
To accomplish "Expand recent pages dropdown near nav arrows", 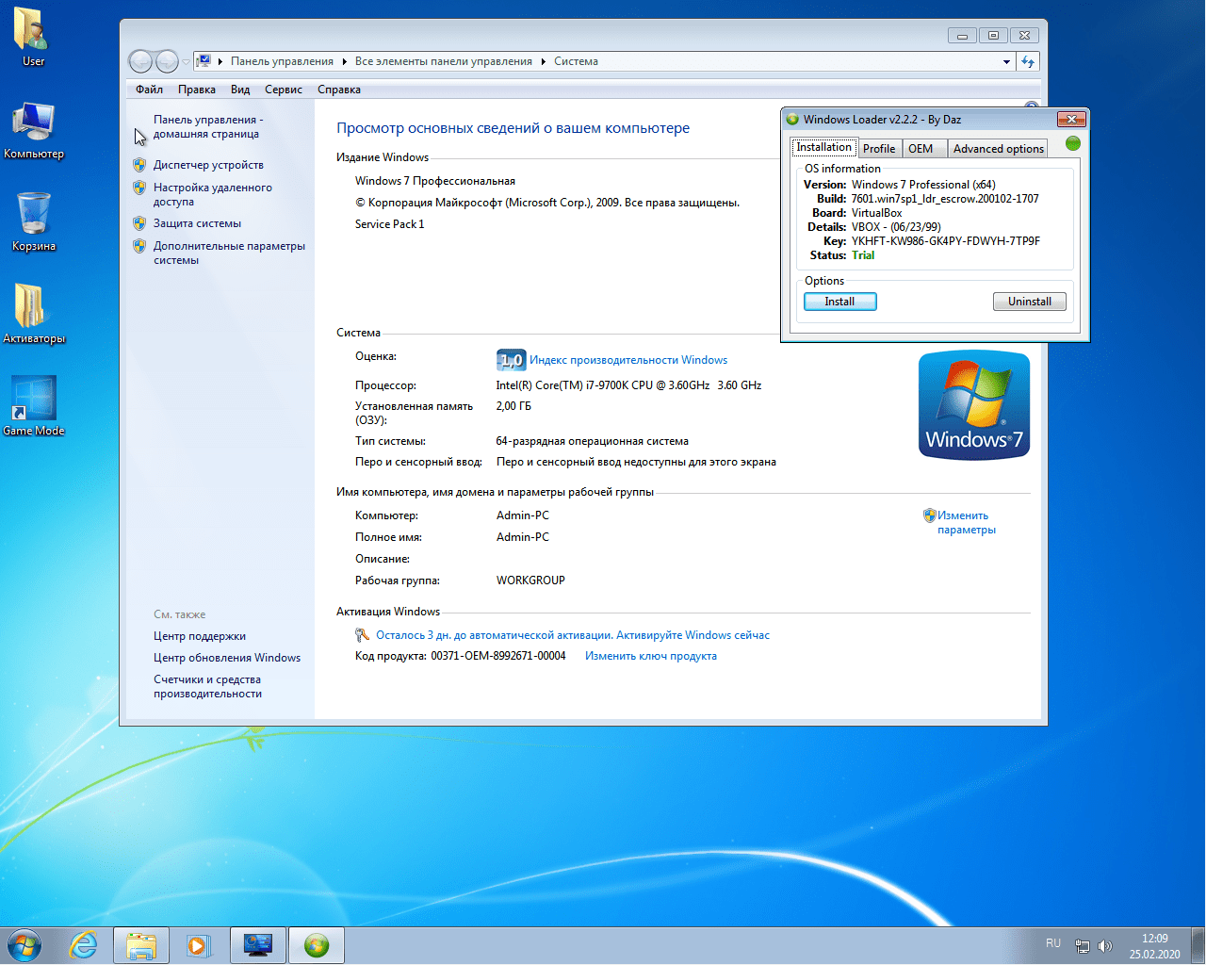I will 186,62.
